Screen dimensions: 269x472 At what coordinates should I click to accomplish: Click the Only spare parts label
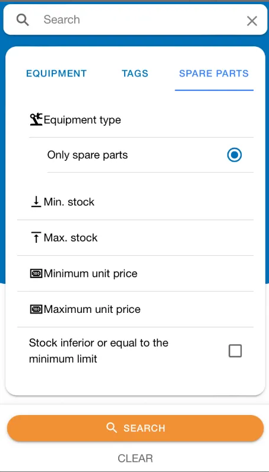87,155
